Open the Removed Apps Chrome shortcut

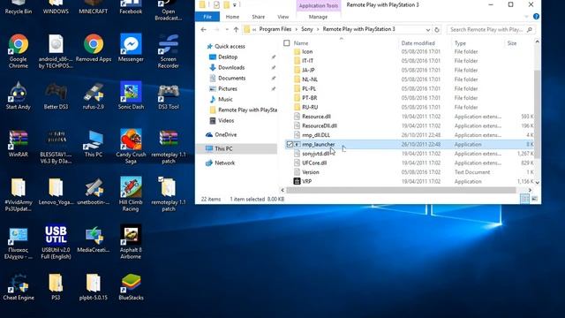coord(94,48)
